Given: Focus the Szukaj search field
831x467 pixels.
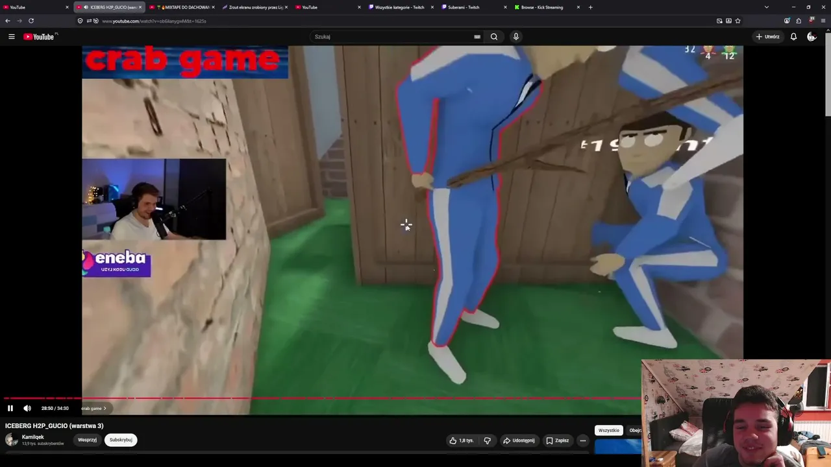Looking at the screenshot, I should click(x=391, y=37).
